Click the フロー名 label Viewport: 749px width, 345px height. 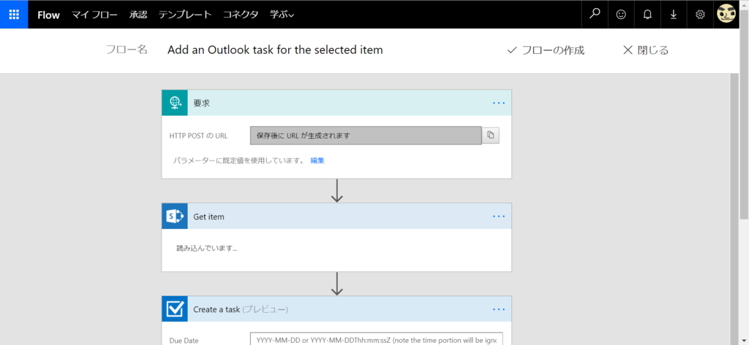tap(127, 50)
